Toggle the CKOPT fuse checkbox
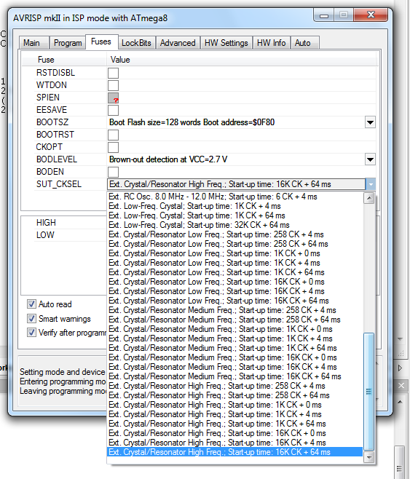The width and height of the screenshot is (410, 479). 113,147
